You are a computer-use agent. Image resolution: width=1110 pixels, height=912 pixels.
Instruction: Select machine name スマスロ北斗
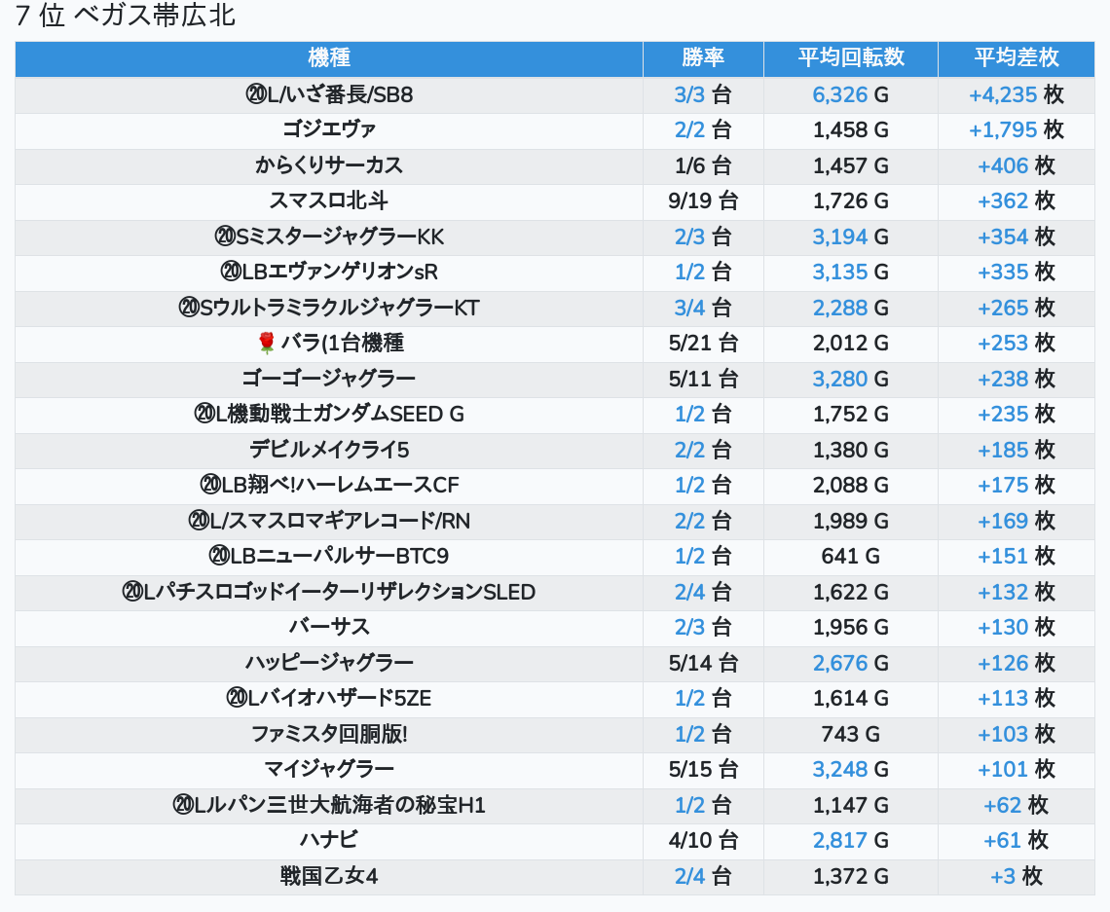coord(329,201)
